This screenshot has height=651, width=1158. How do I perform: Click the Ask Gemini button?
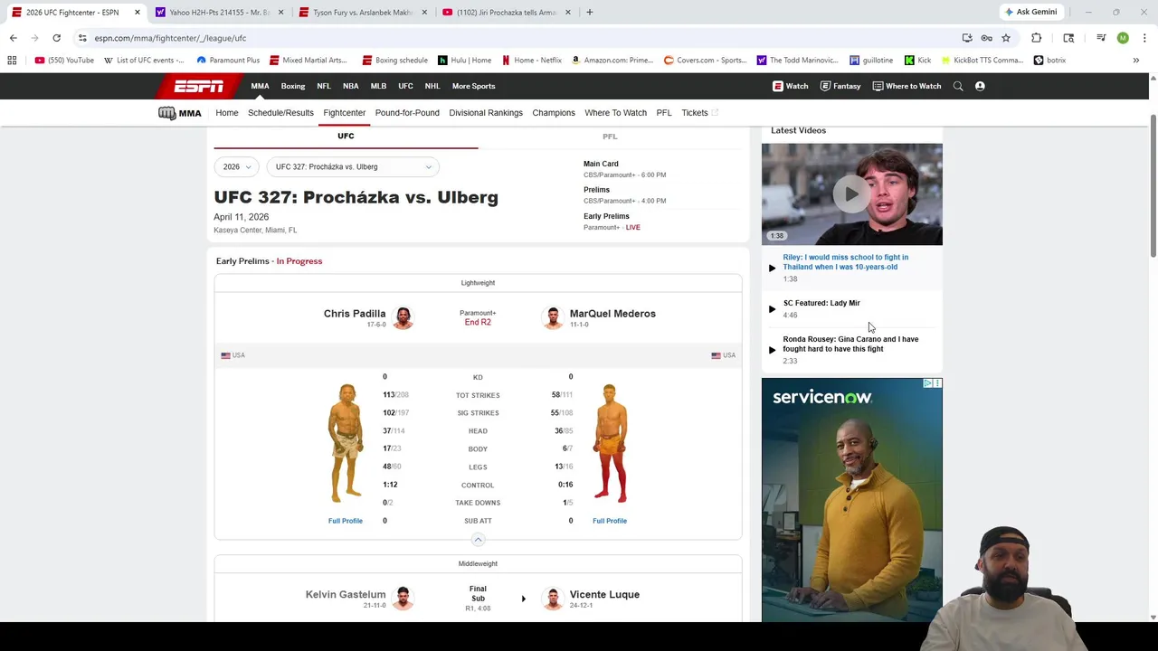click(x=1030, y=12)
